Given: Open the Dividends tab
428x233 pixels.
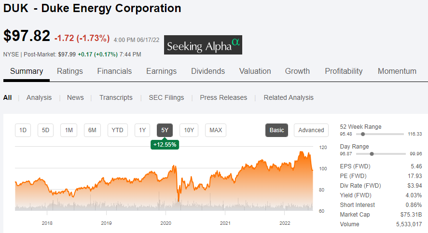Looking at the screenshot, I should [x=208, y=71].
